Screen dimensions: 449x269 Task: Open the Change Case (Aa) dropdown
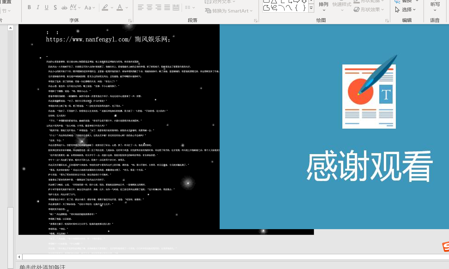90,8
